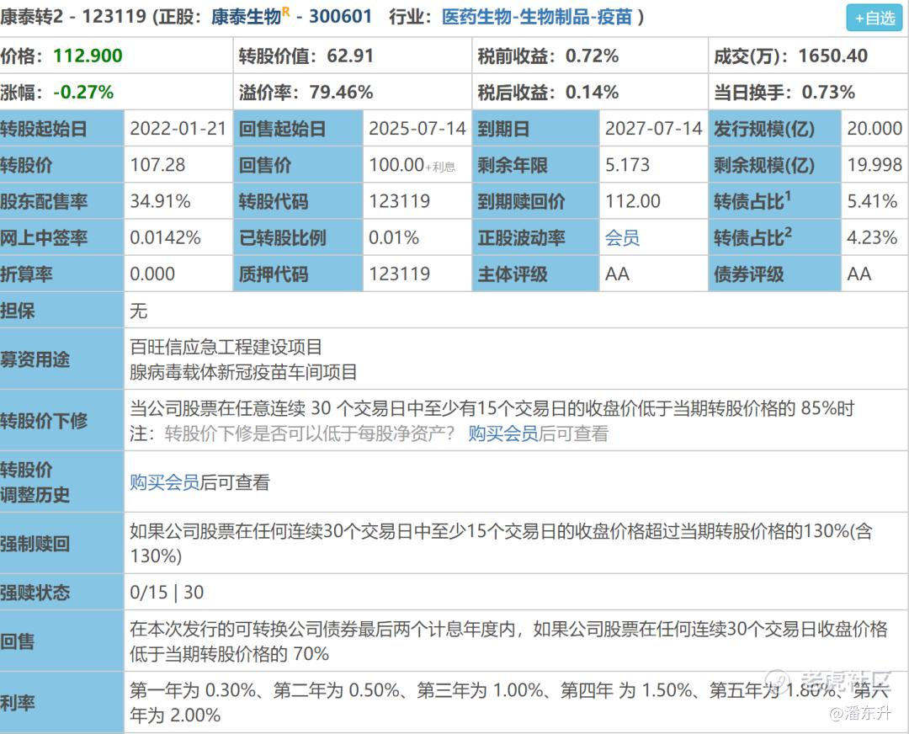Click 购买会员 link in 转股价下修 row
Image resolution: width=909 pixels, height=734 pixels.
(503, 433)
